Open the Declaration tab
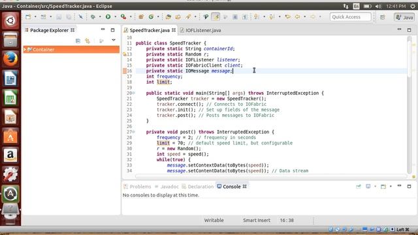 tap(198, 187)
